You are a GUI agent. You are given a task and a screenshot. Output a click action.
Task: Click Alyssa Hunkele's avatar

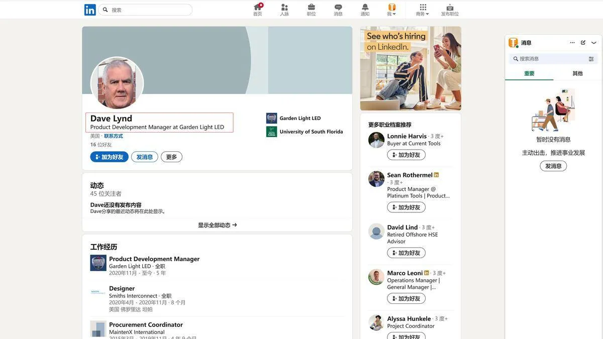coord(376,322)
